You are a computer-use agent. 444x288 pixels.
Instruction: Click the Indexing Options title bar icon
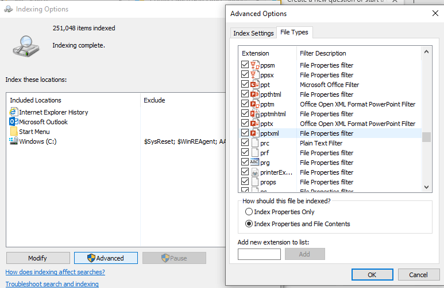click(9, 9)
